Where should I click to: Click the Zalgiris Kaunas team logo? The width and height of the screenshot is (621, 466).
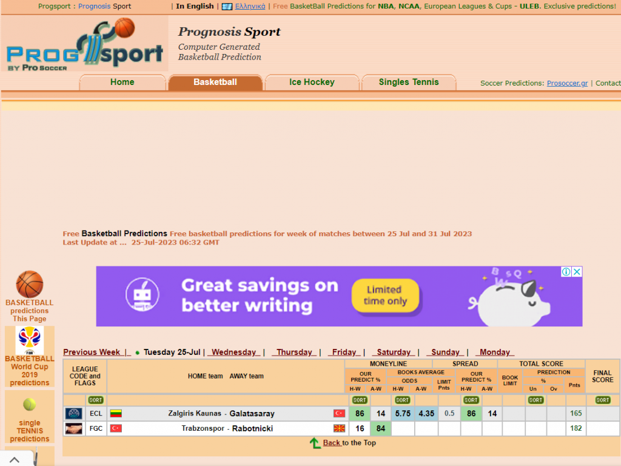[x=74, y=413]
